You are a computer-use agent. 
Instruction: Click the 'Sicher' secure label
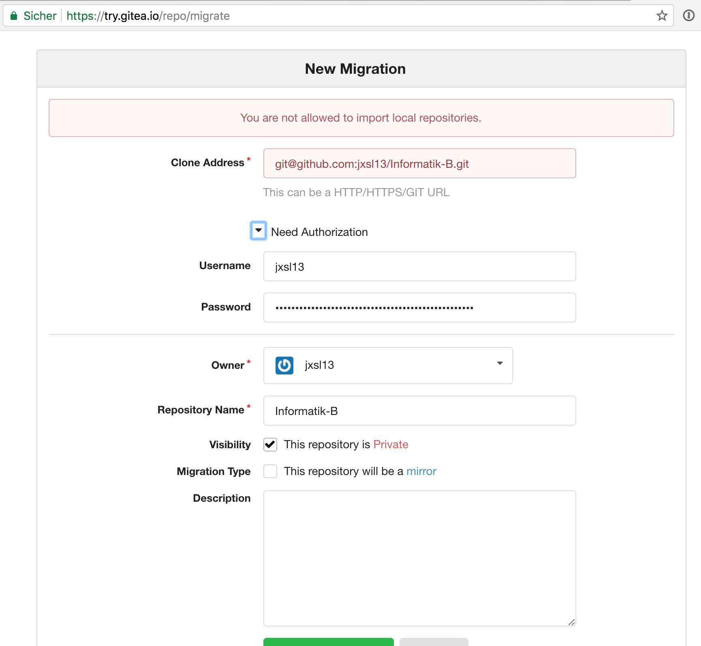tap(40, 16)
